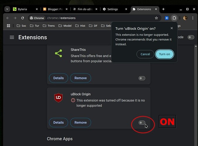Click Remove for uBlock Origin

(x=80, y=123)
